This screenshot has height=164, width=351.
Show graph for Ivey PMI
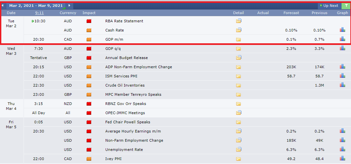tap(342, 158)
